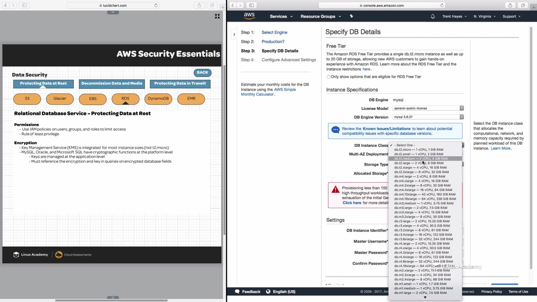Select db.m4.16xlarge — 64 vCPU, 256 GiB RAM
This screenshot has width=537, height=302.
(x=425, y=199)
